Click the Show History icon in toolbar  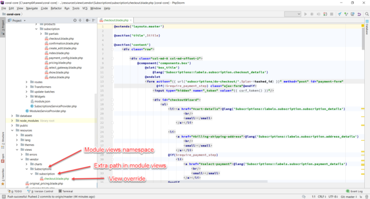[353, 14]
